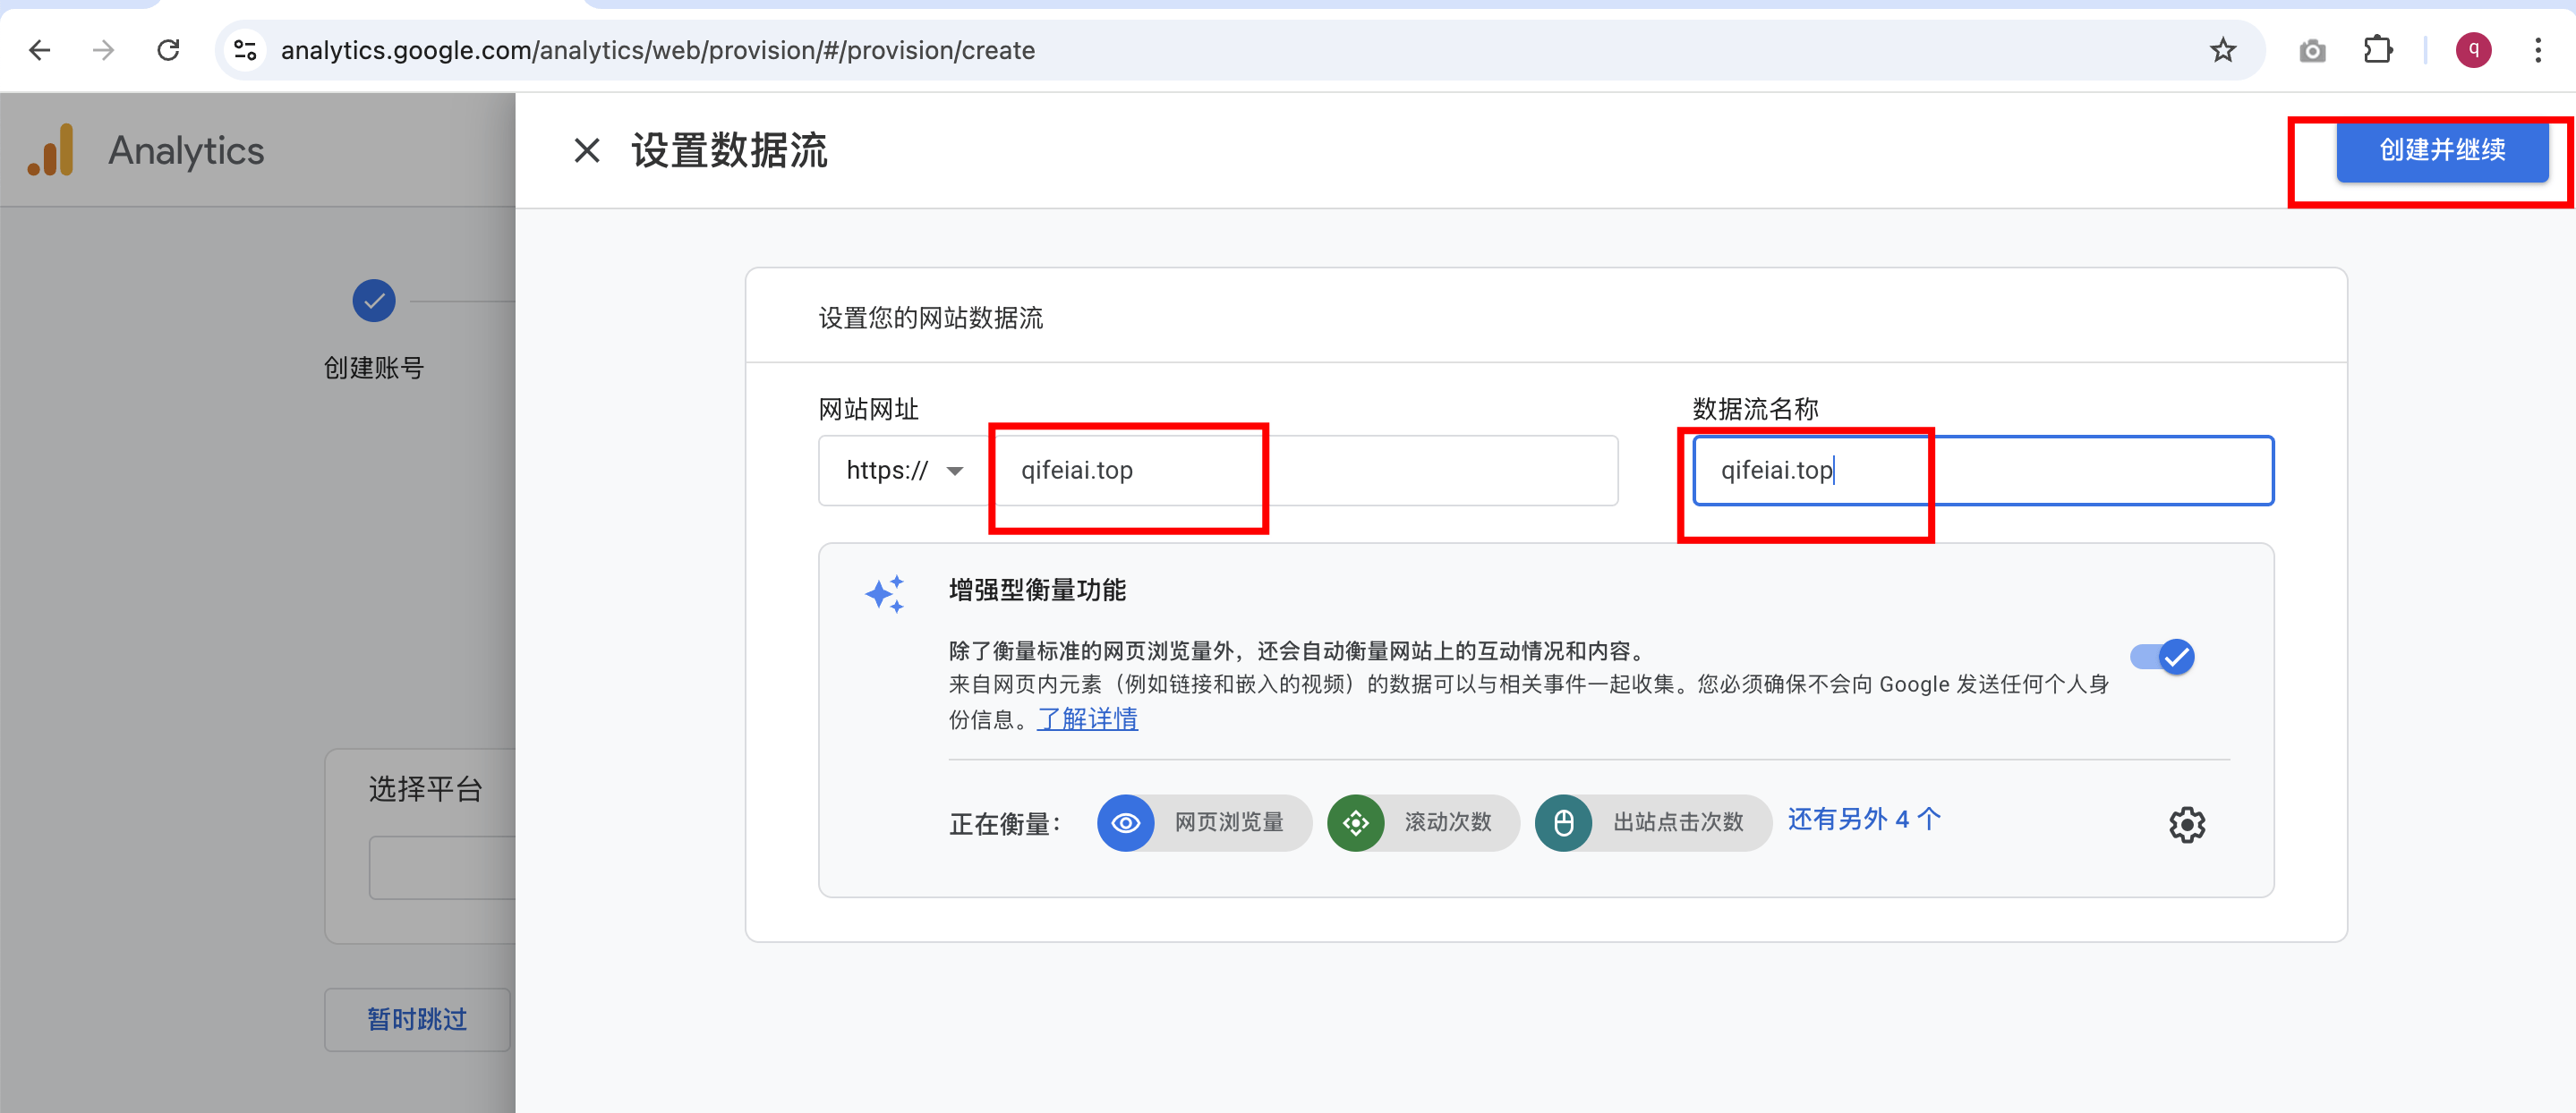Click the 创建并继续 button

(2441, 150)
